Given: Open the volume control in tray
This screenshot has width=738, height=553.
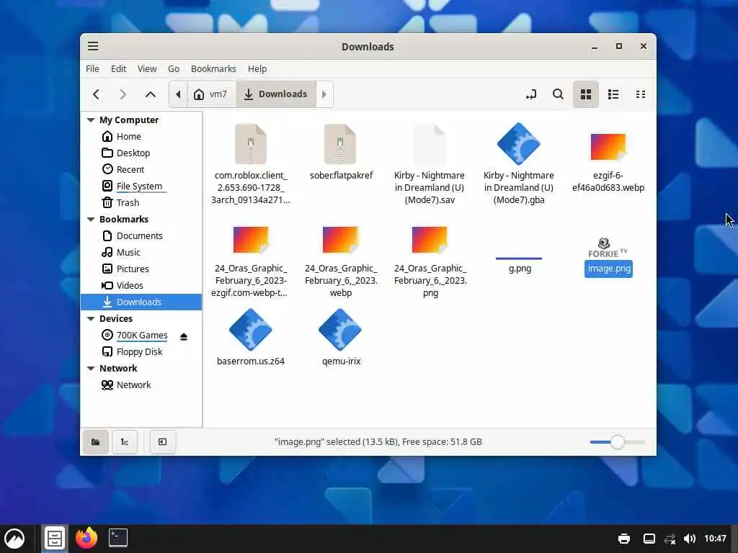Looking at the screenshot, I should tap(690, 539).
